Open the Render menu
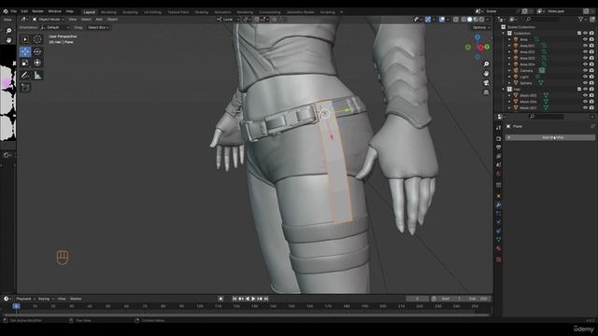 click(x=37, y=11)
